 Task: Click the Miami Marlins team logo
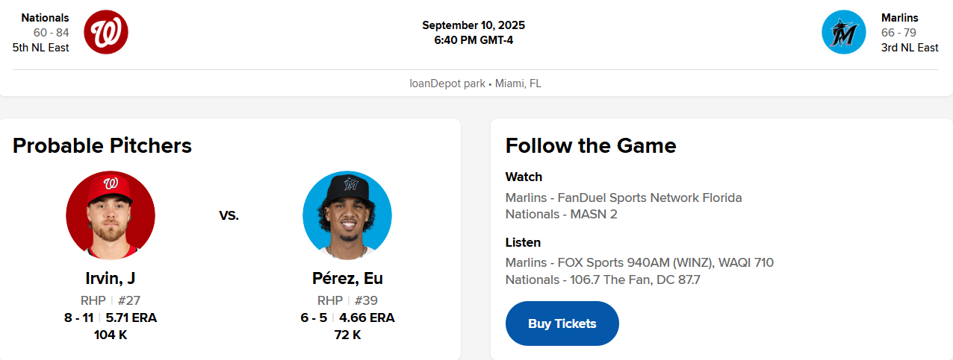coord(843,32)
